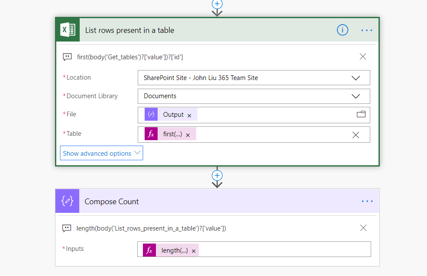
Task: Open the List rows action ellipsis menu
Action: 367,30
